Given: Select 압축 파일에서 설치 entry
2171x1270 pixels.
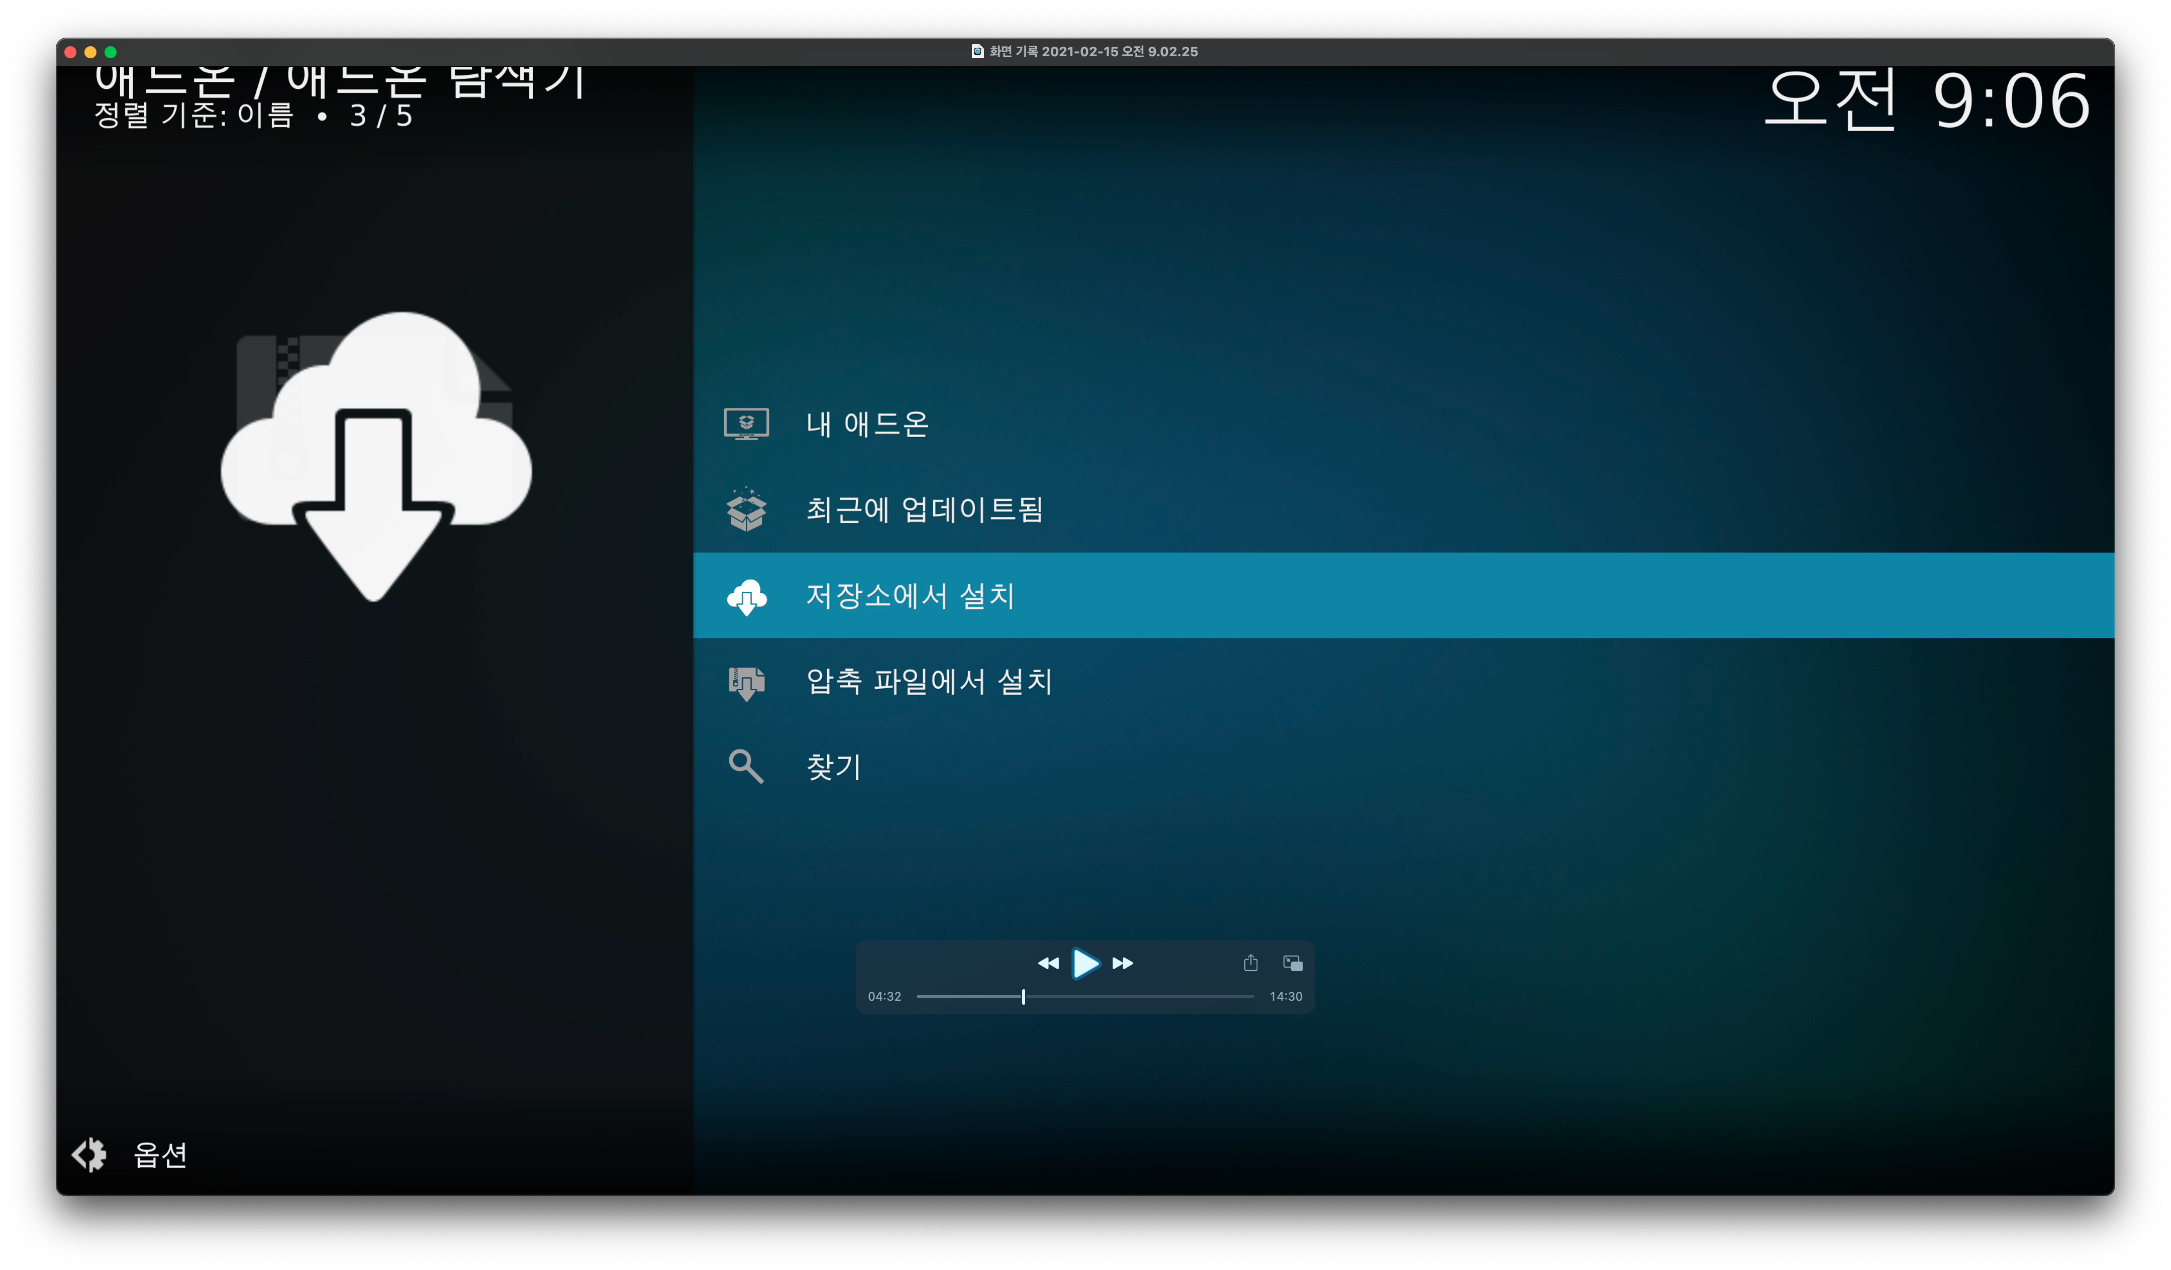Looking at the screenshot, I should pyautogui.click(x=929, y=682).
